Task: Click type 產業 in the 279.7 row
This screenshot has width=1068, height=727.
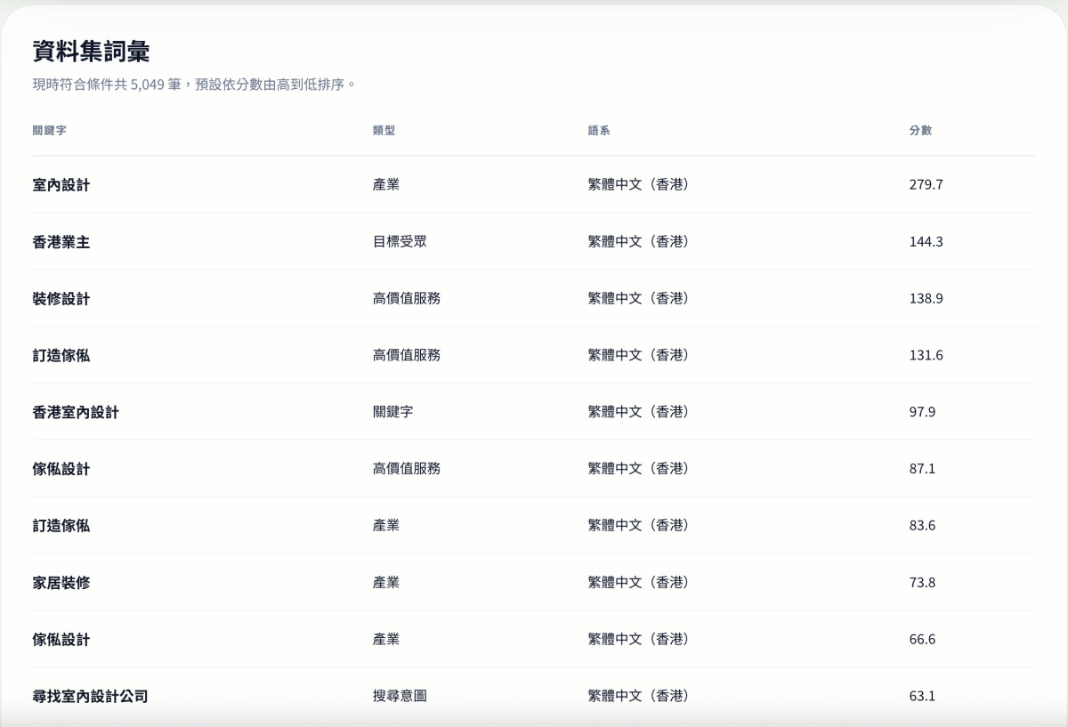Action: point(386,184)
